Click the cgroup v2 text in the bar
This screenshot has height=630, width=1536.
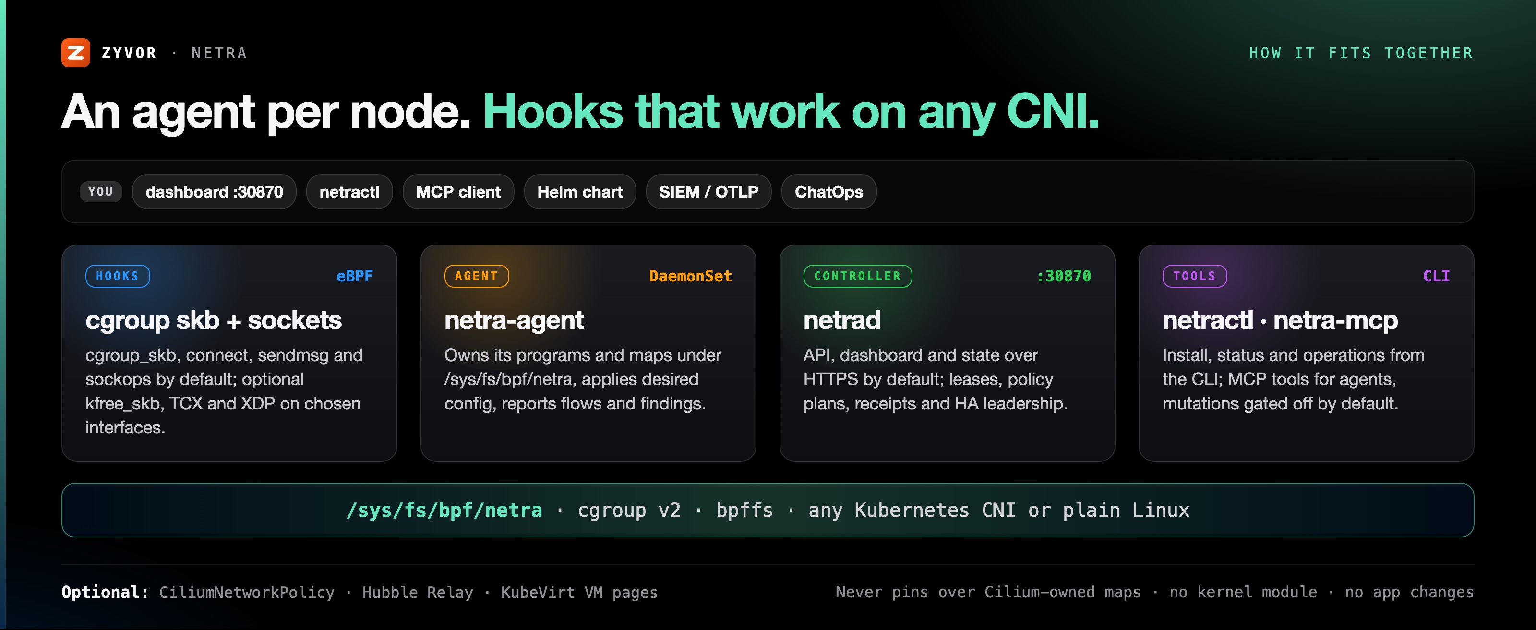629,510
